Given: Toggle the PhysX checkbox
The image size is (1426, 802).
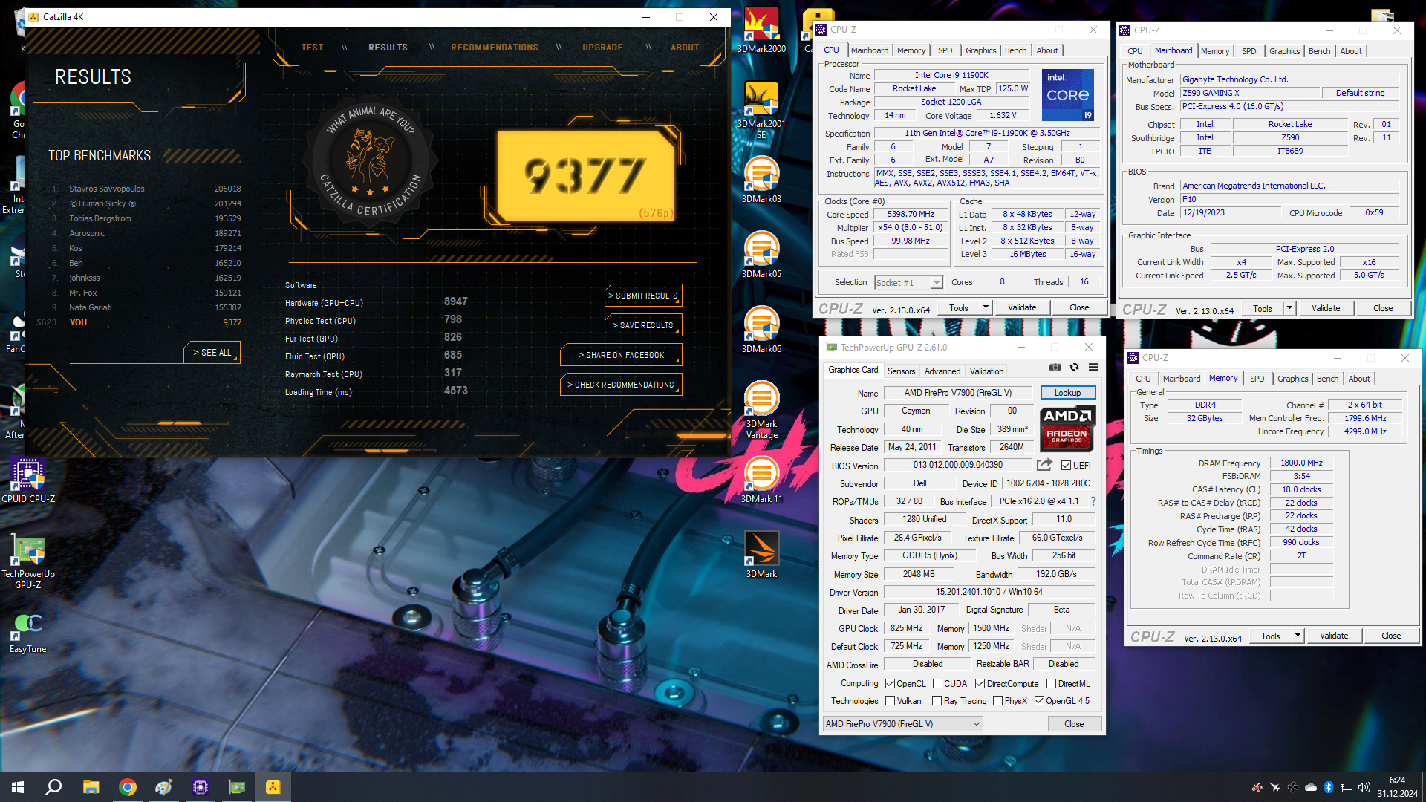Looking at the screenshot, I should click(997, 701).
